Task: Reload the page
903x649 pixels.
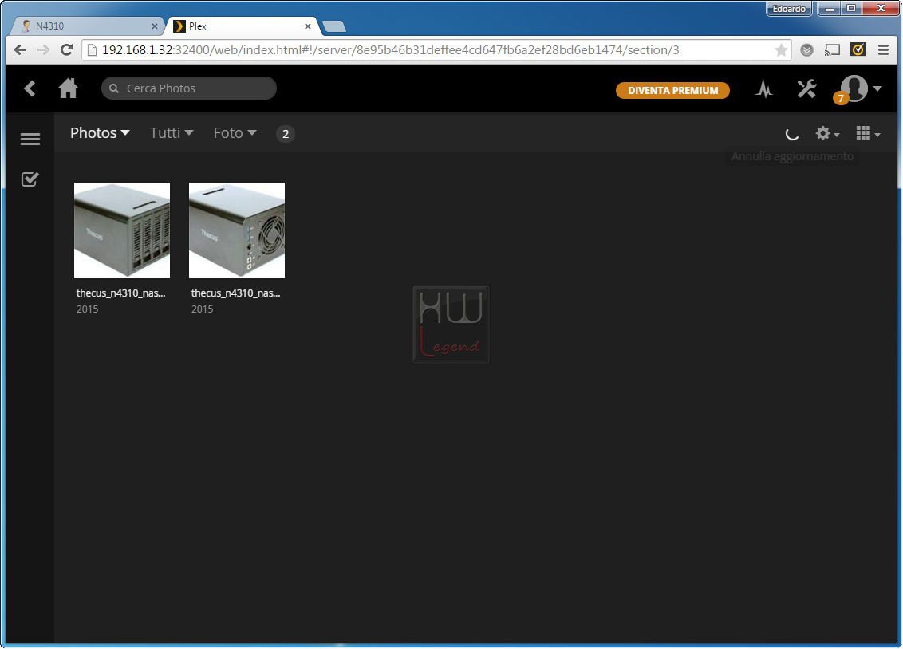Action: (66, 50)
